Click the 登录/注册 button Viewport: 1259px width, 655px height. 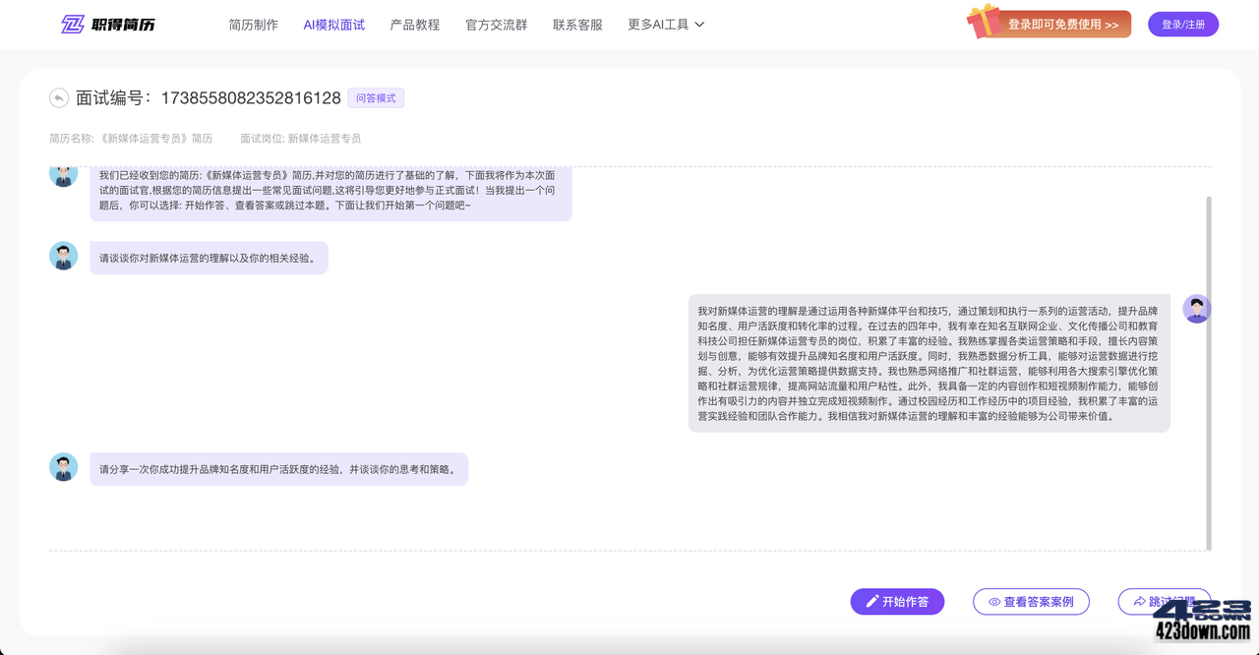click(x=1183, y=24)
